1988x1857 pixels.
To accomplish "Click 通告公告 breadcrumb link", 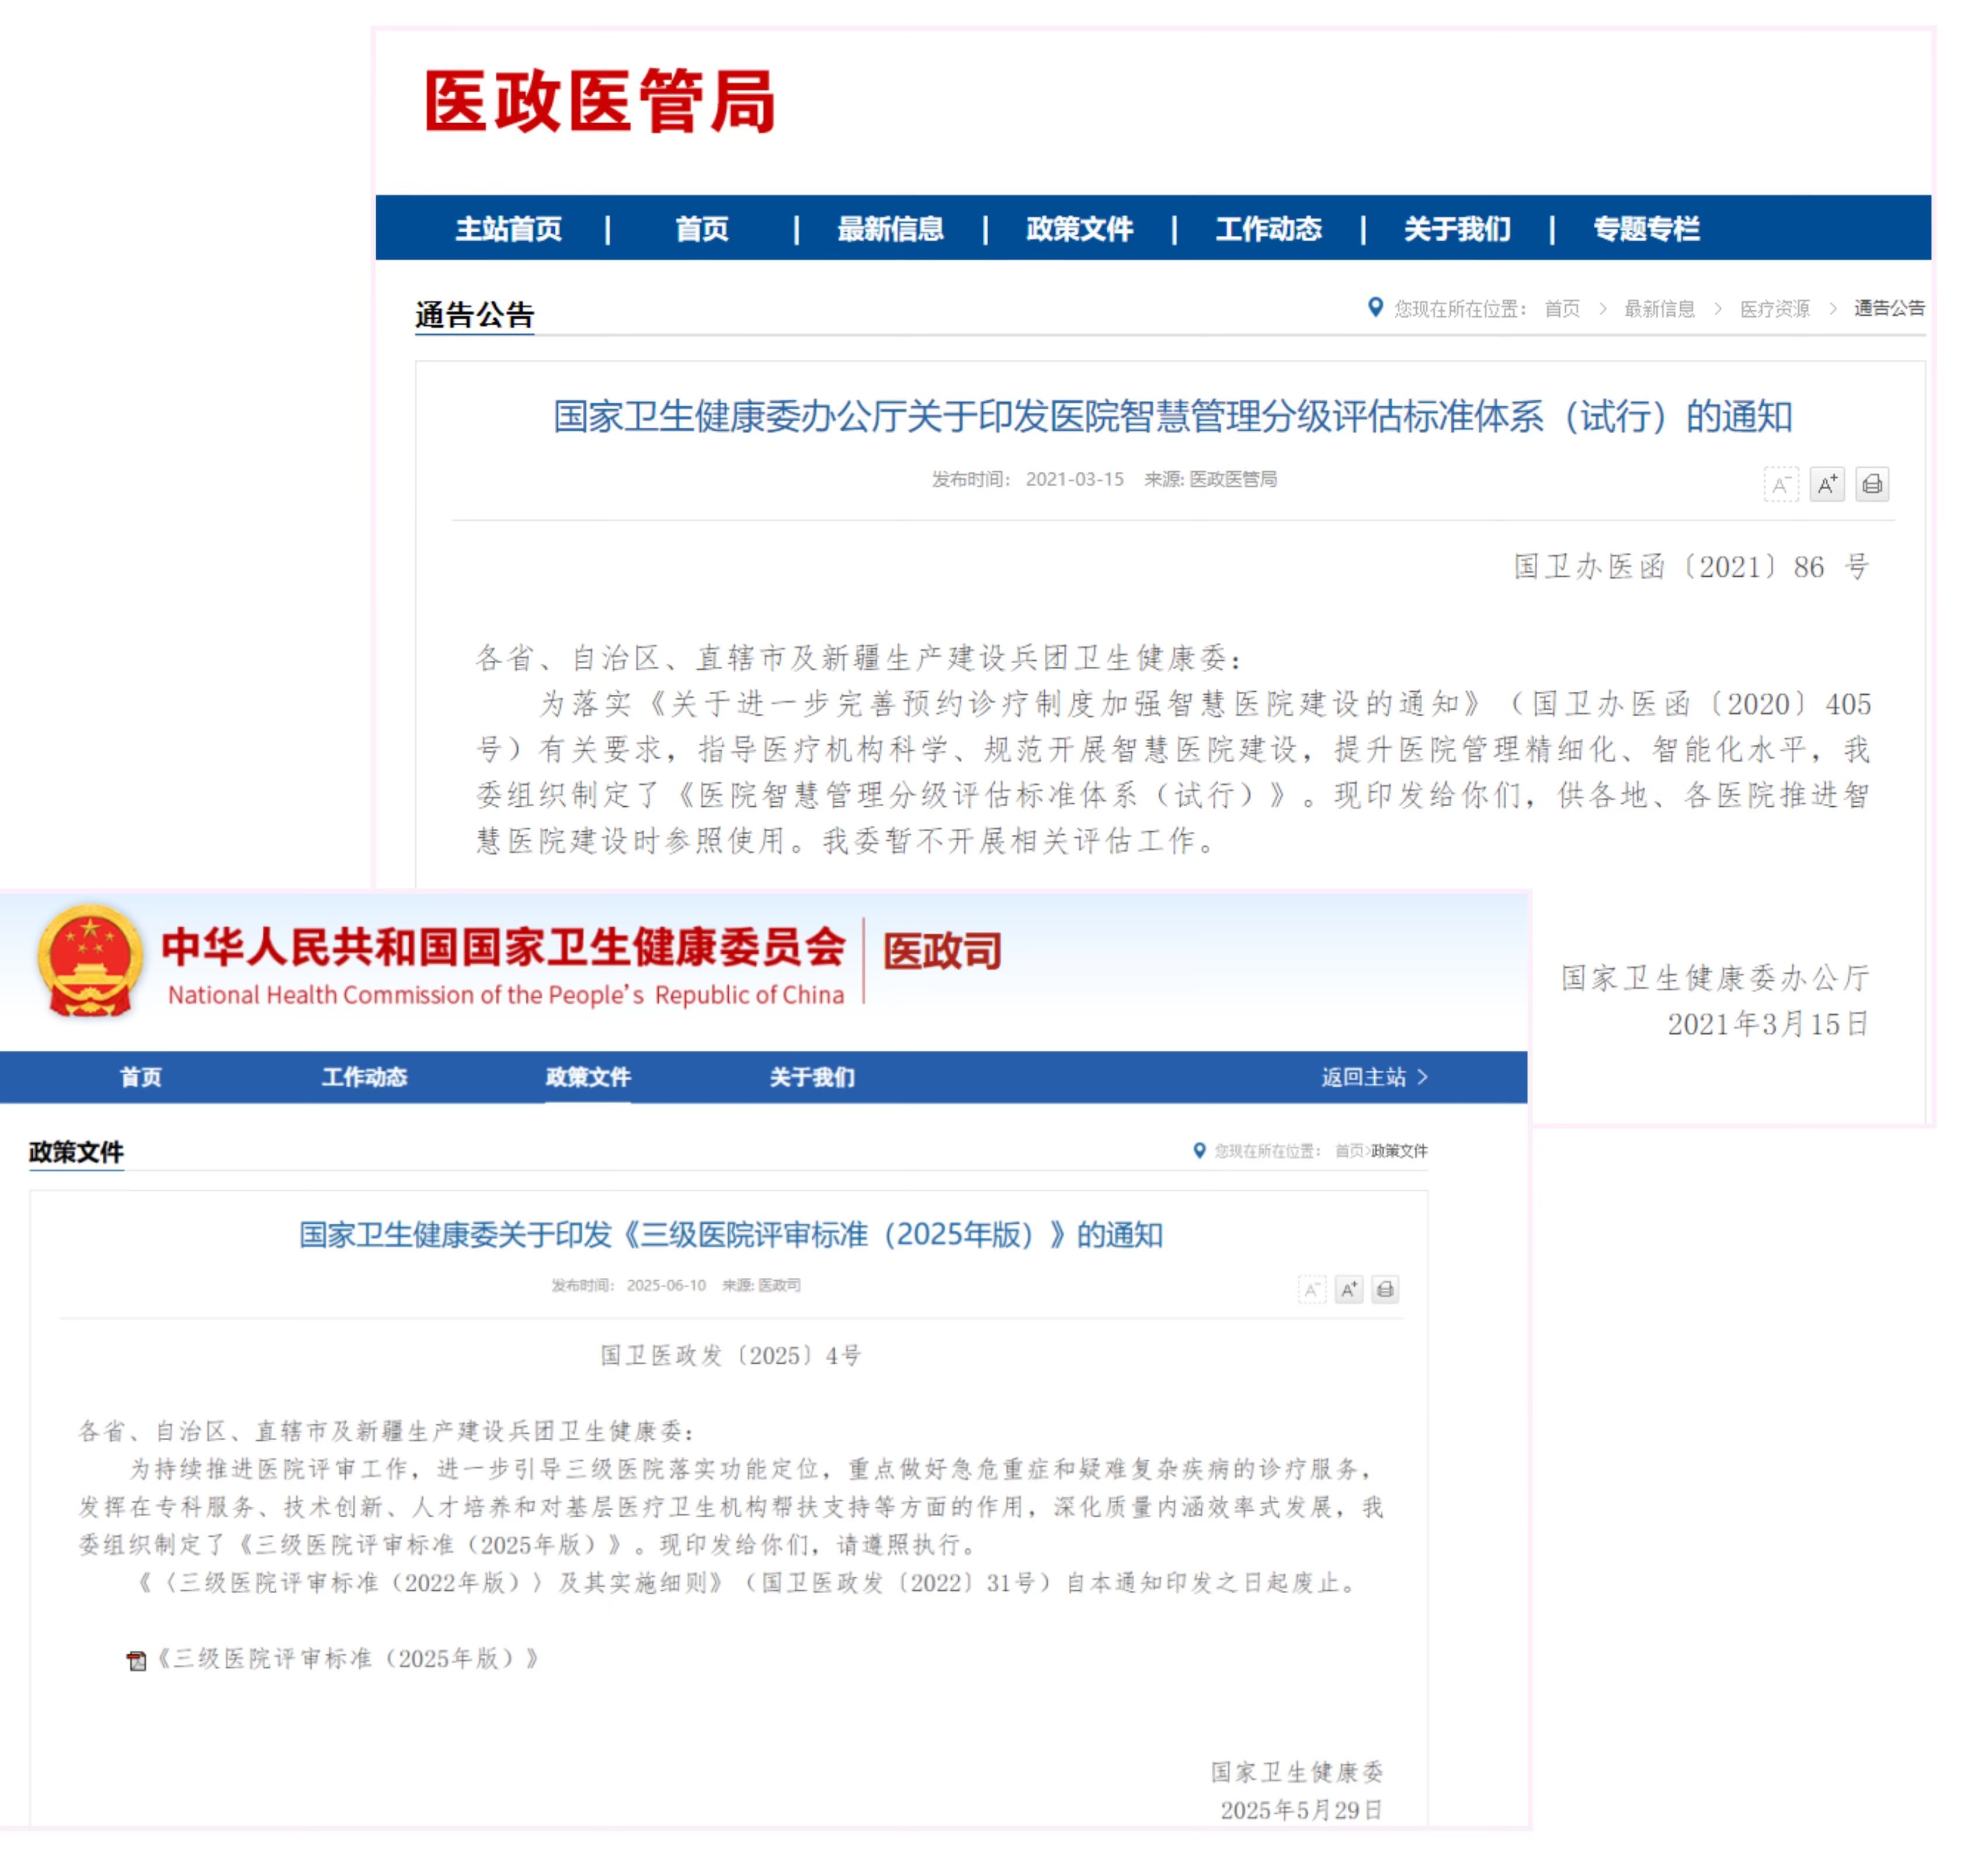I will [x=1889, y=308].
